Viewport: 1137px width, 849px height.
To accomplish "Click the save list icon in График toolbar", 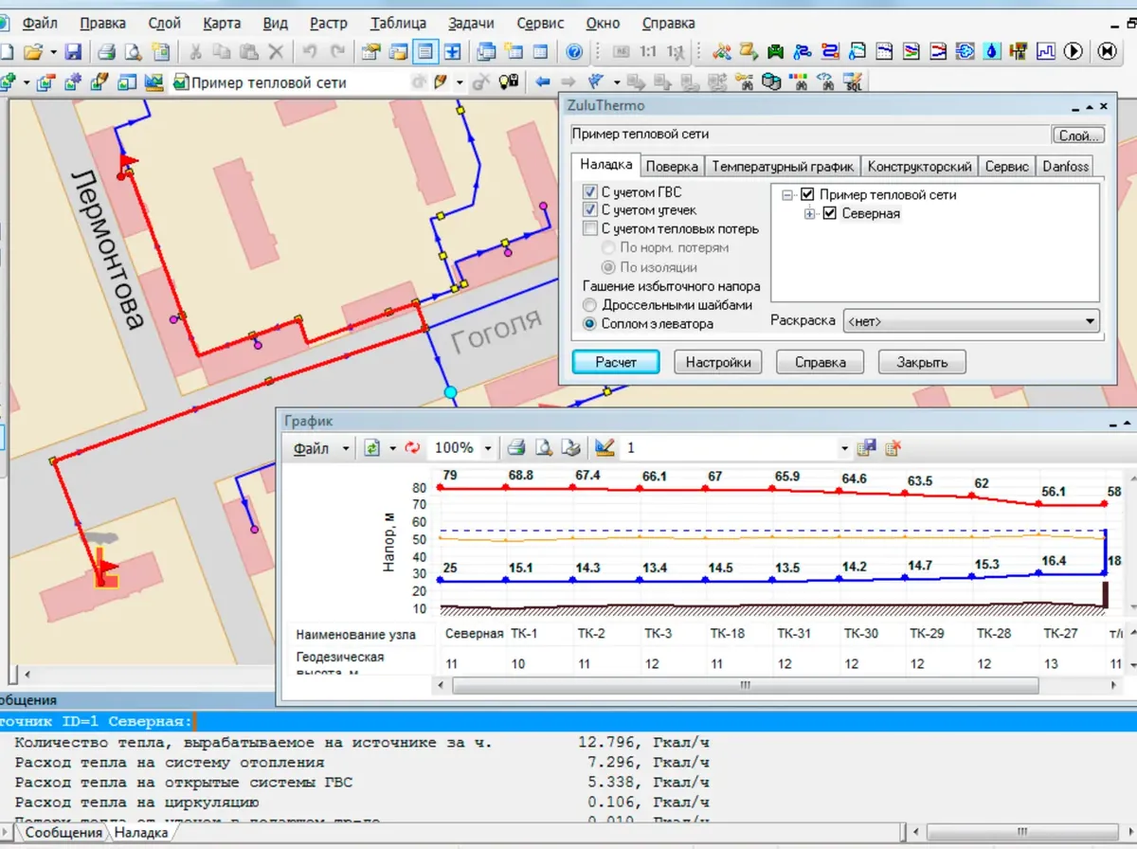I will pyautogui.click(x=866, y=447).
